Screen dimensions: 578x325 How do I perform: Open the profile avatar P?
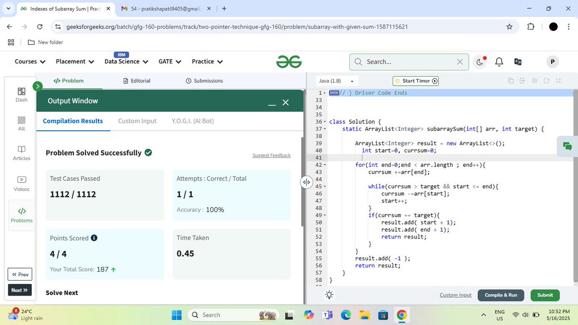(x=552, y=62)
